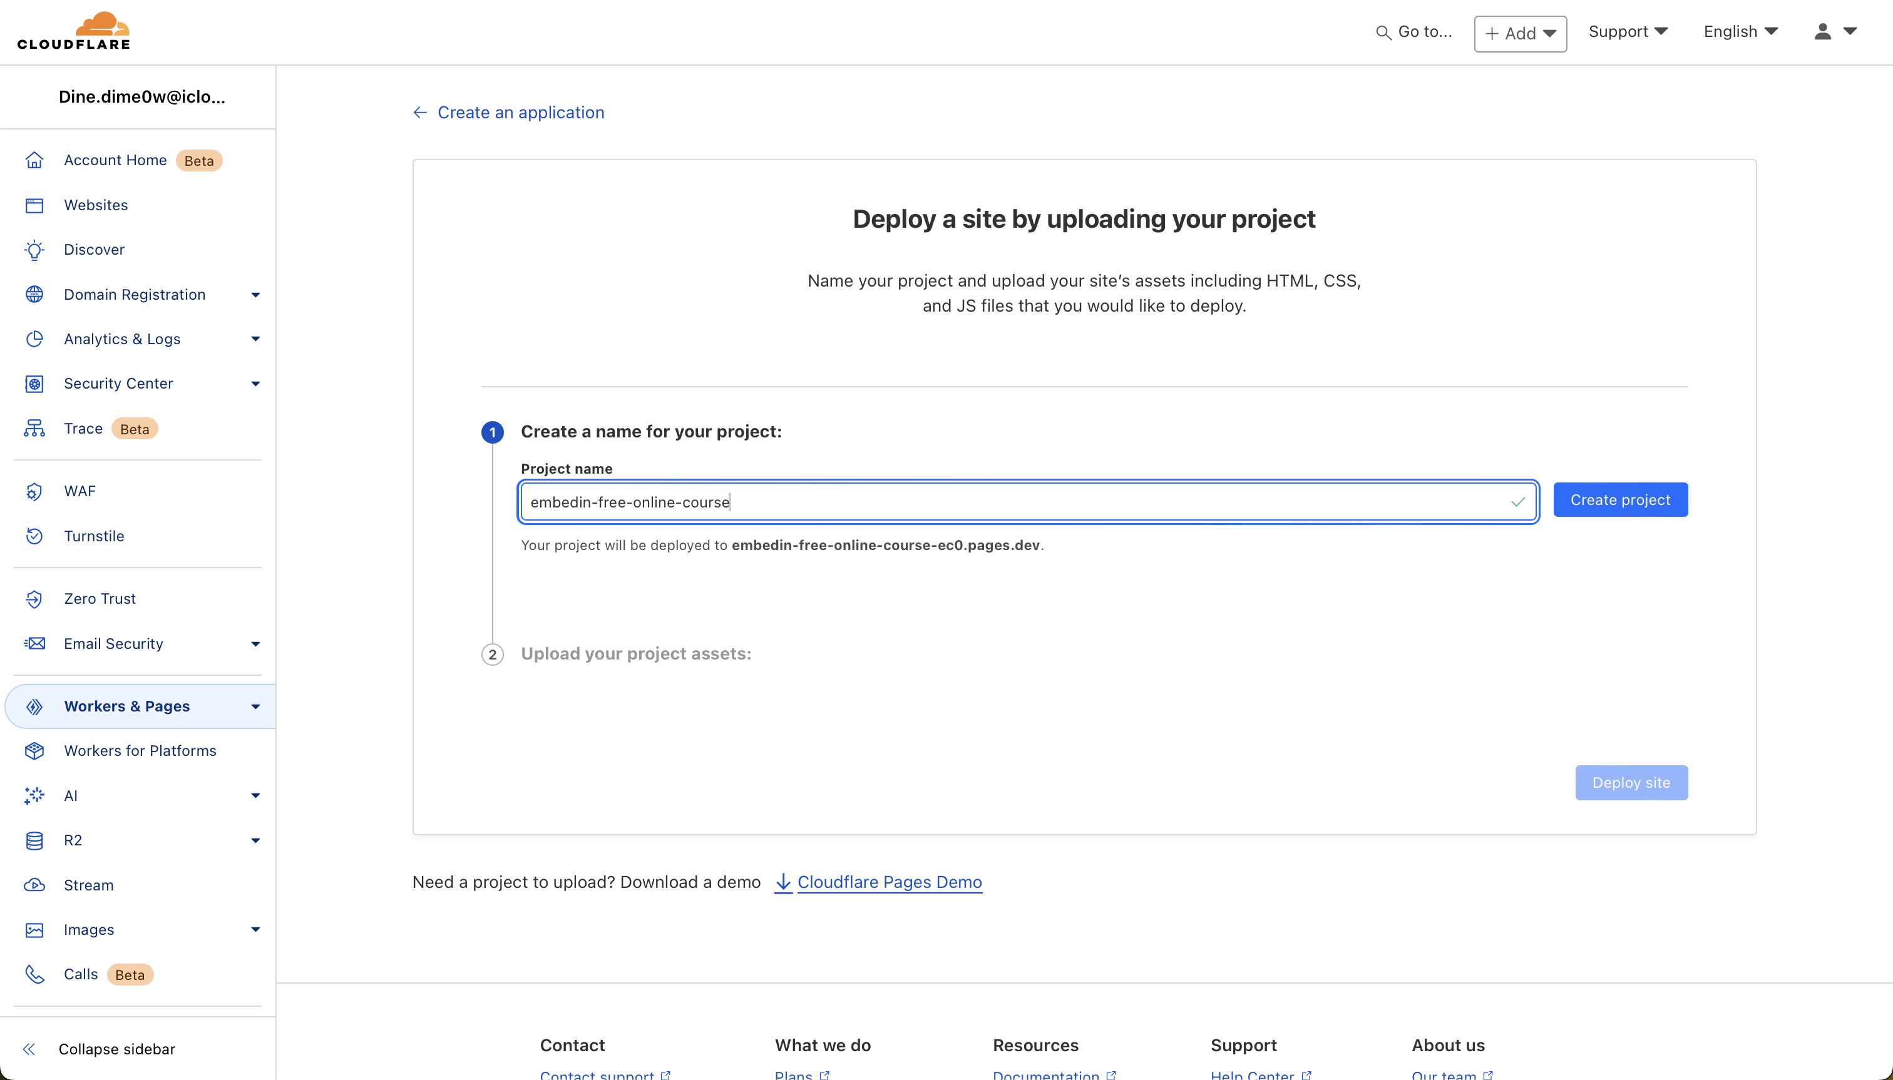The width and height of the screenshot is (1893, 1080).
Task: Click the WAF shield icon
Action: coord(34,491)
